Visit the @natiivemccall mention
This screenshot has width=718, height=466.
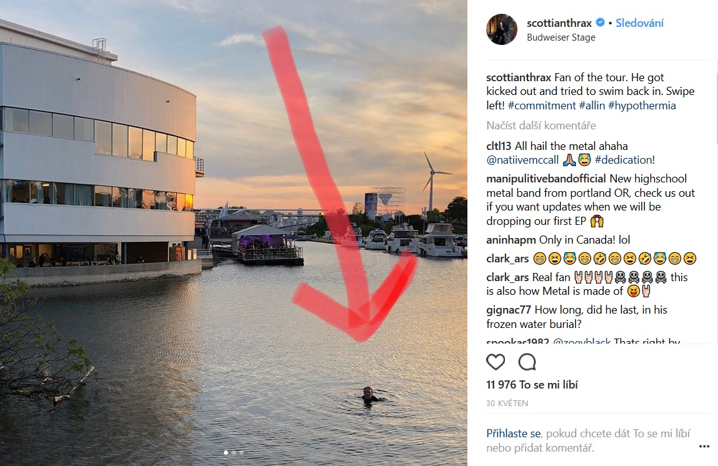[522, 160]
